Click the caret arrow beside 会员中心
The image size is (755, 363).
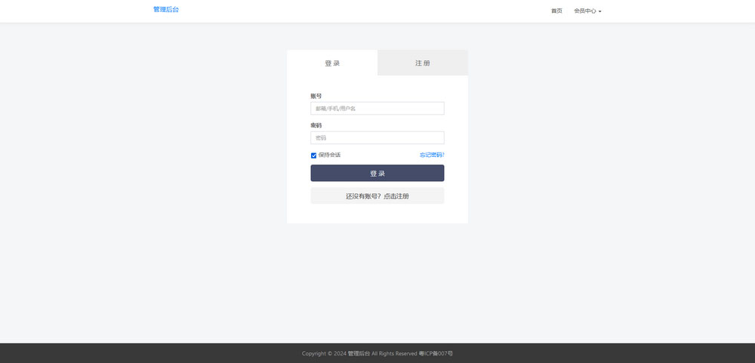[x=599, y=12]
